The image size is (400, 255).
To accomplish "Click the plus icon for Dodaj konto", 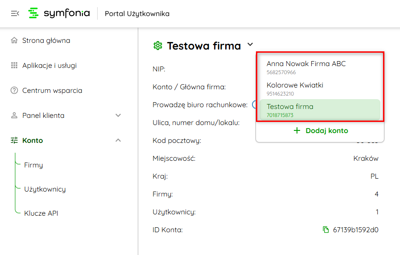I will (297, 131).
